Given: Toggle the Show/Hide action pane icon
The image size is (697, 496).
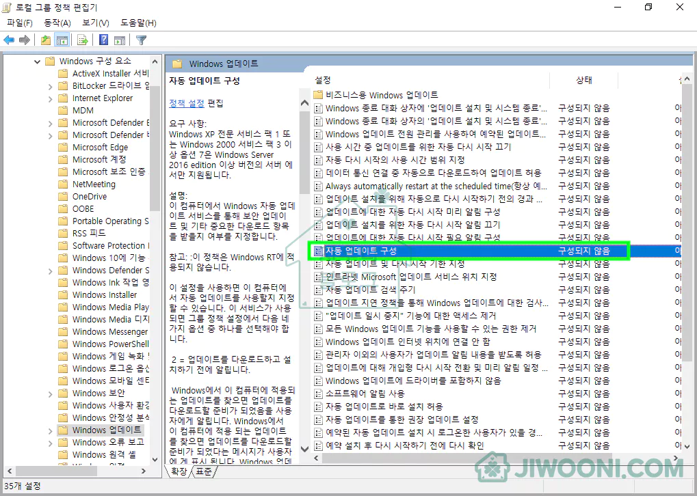Looking at the screenshot, I should pos(120,40).
